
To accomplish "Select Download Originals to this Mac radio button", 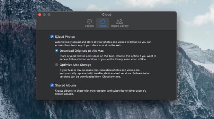I will [57, 51].
